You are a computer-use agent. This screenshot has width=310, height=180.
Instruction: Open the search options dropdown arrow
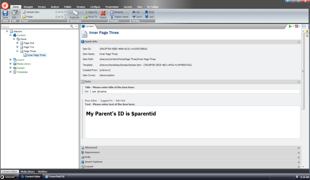[x=76, y=26]
